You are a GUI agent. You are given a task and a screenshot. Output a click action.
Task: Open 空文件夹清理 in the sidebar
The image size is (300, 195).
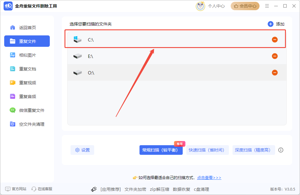[27, 124]
